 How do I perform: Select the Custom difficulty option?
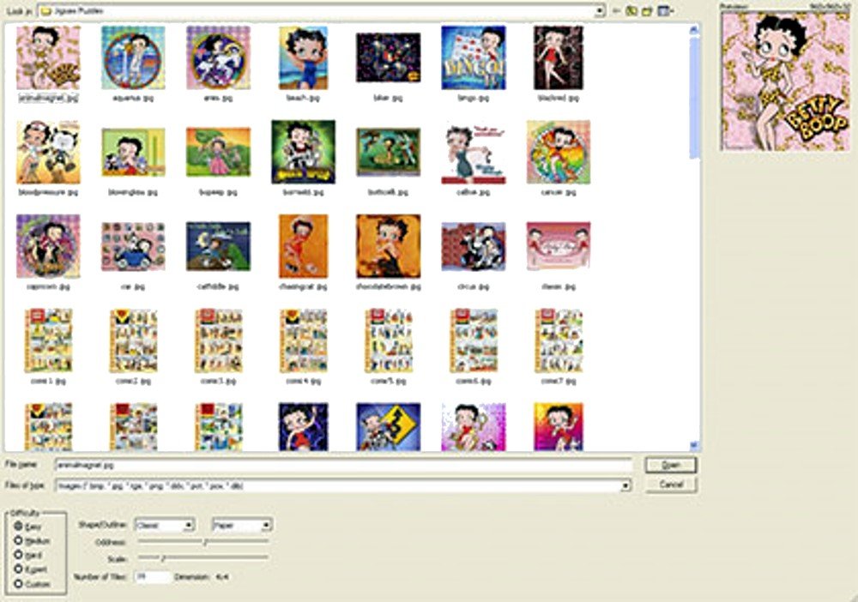[19, 583]
